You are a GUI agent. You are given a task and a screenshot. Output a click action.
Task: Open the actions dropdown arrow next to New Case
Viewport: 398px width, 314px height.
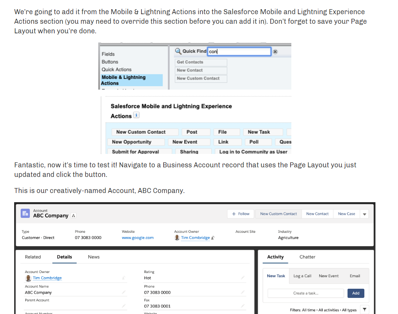[x=364, y=214]
